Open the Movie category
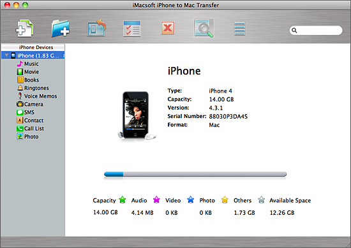Viewport: 351px width, 248px height. click(27, 72)
